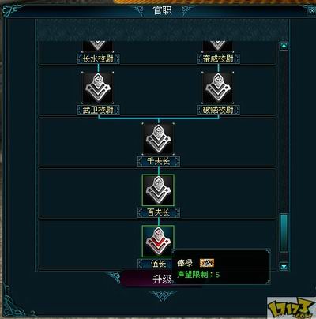Viewport: 316px width, 319px height.
Task: Choose the 百夫长 rank badge icon
Action: [x=158, y=190]
